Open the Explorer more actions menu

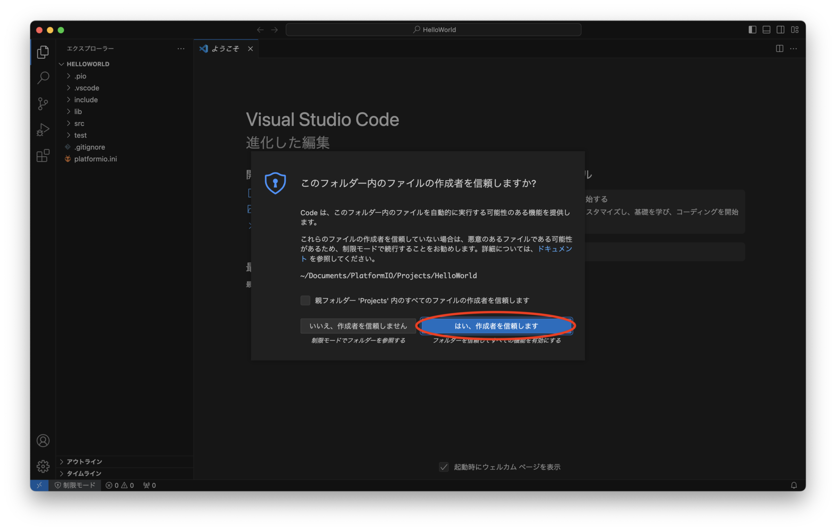pyautogui.click(x=181, y=49)
